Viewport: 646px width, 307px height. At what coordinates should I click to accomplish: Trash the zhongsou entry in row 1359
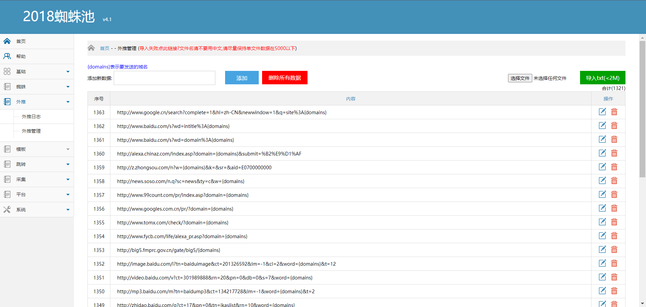point(614,167)
